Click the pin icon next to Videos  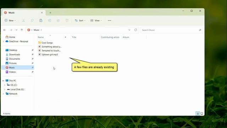[33, 72]
